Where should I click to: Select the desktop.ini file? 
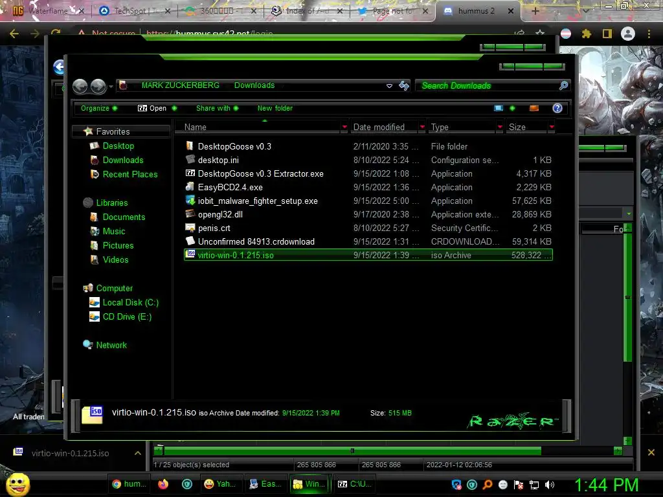(x=218, y=160)
